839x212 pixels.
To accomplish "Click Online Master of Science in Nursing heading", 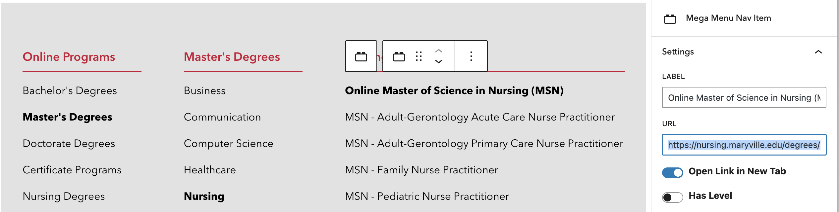I will [x=454, y=90].
